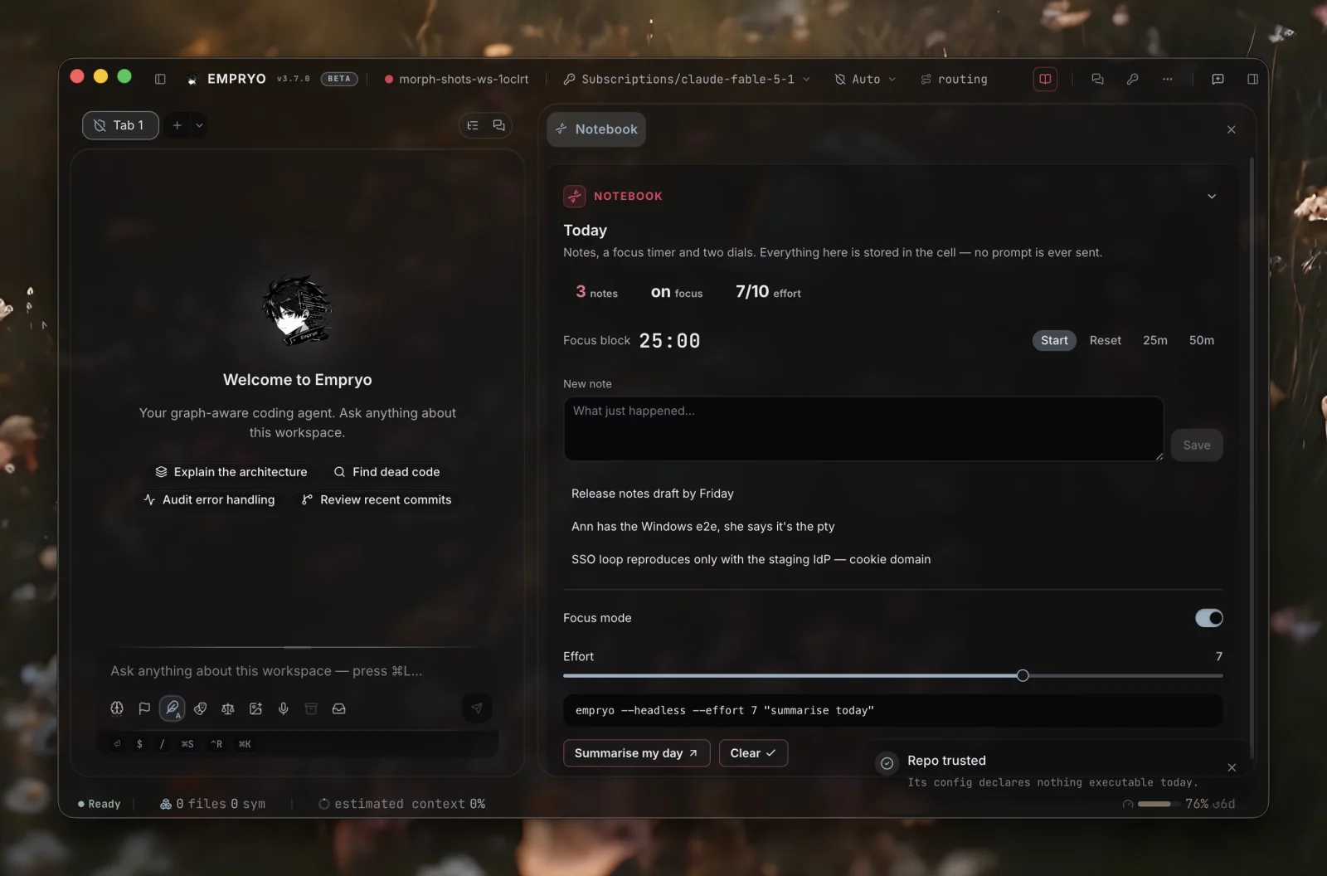Click the usage progress bar beside 76%
The height and width of the screenshot is (876, 1327).
click(1159, 804)
